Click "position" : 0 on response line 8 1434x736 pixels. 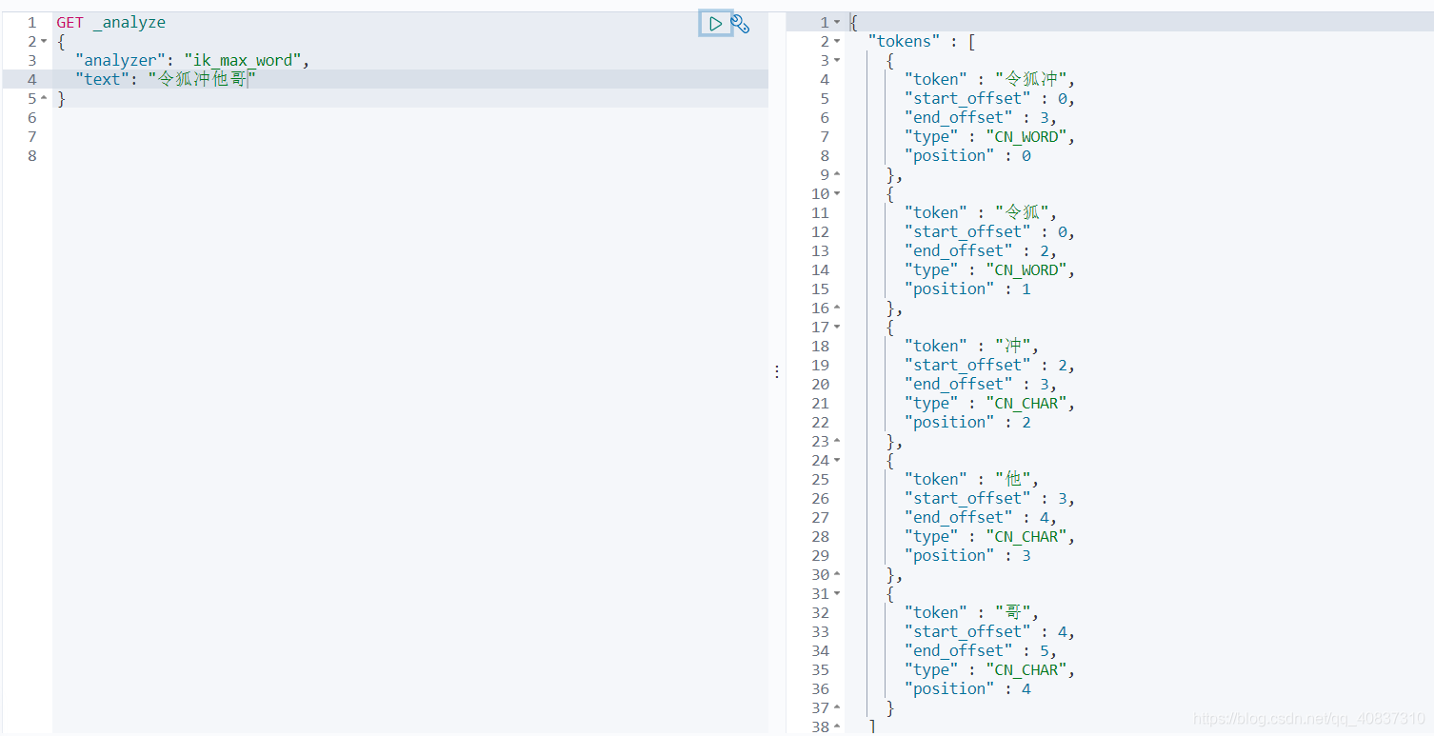(x=967, y=156)
